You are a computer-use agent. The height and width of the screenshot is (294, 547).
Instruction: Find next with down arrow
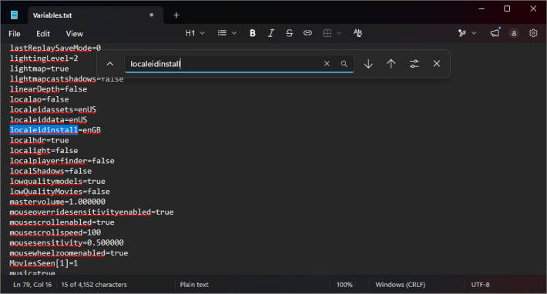(x=368, y=64)
